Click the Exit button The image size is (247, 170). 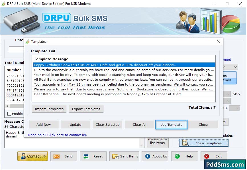tap(214, 156)
